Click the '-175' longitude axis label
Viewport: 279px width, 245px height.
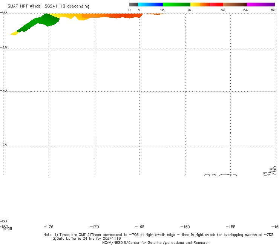point(49,227)
